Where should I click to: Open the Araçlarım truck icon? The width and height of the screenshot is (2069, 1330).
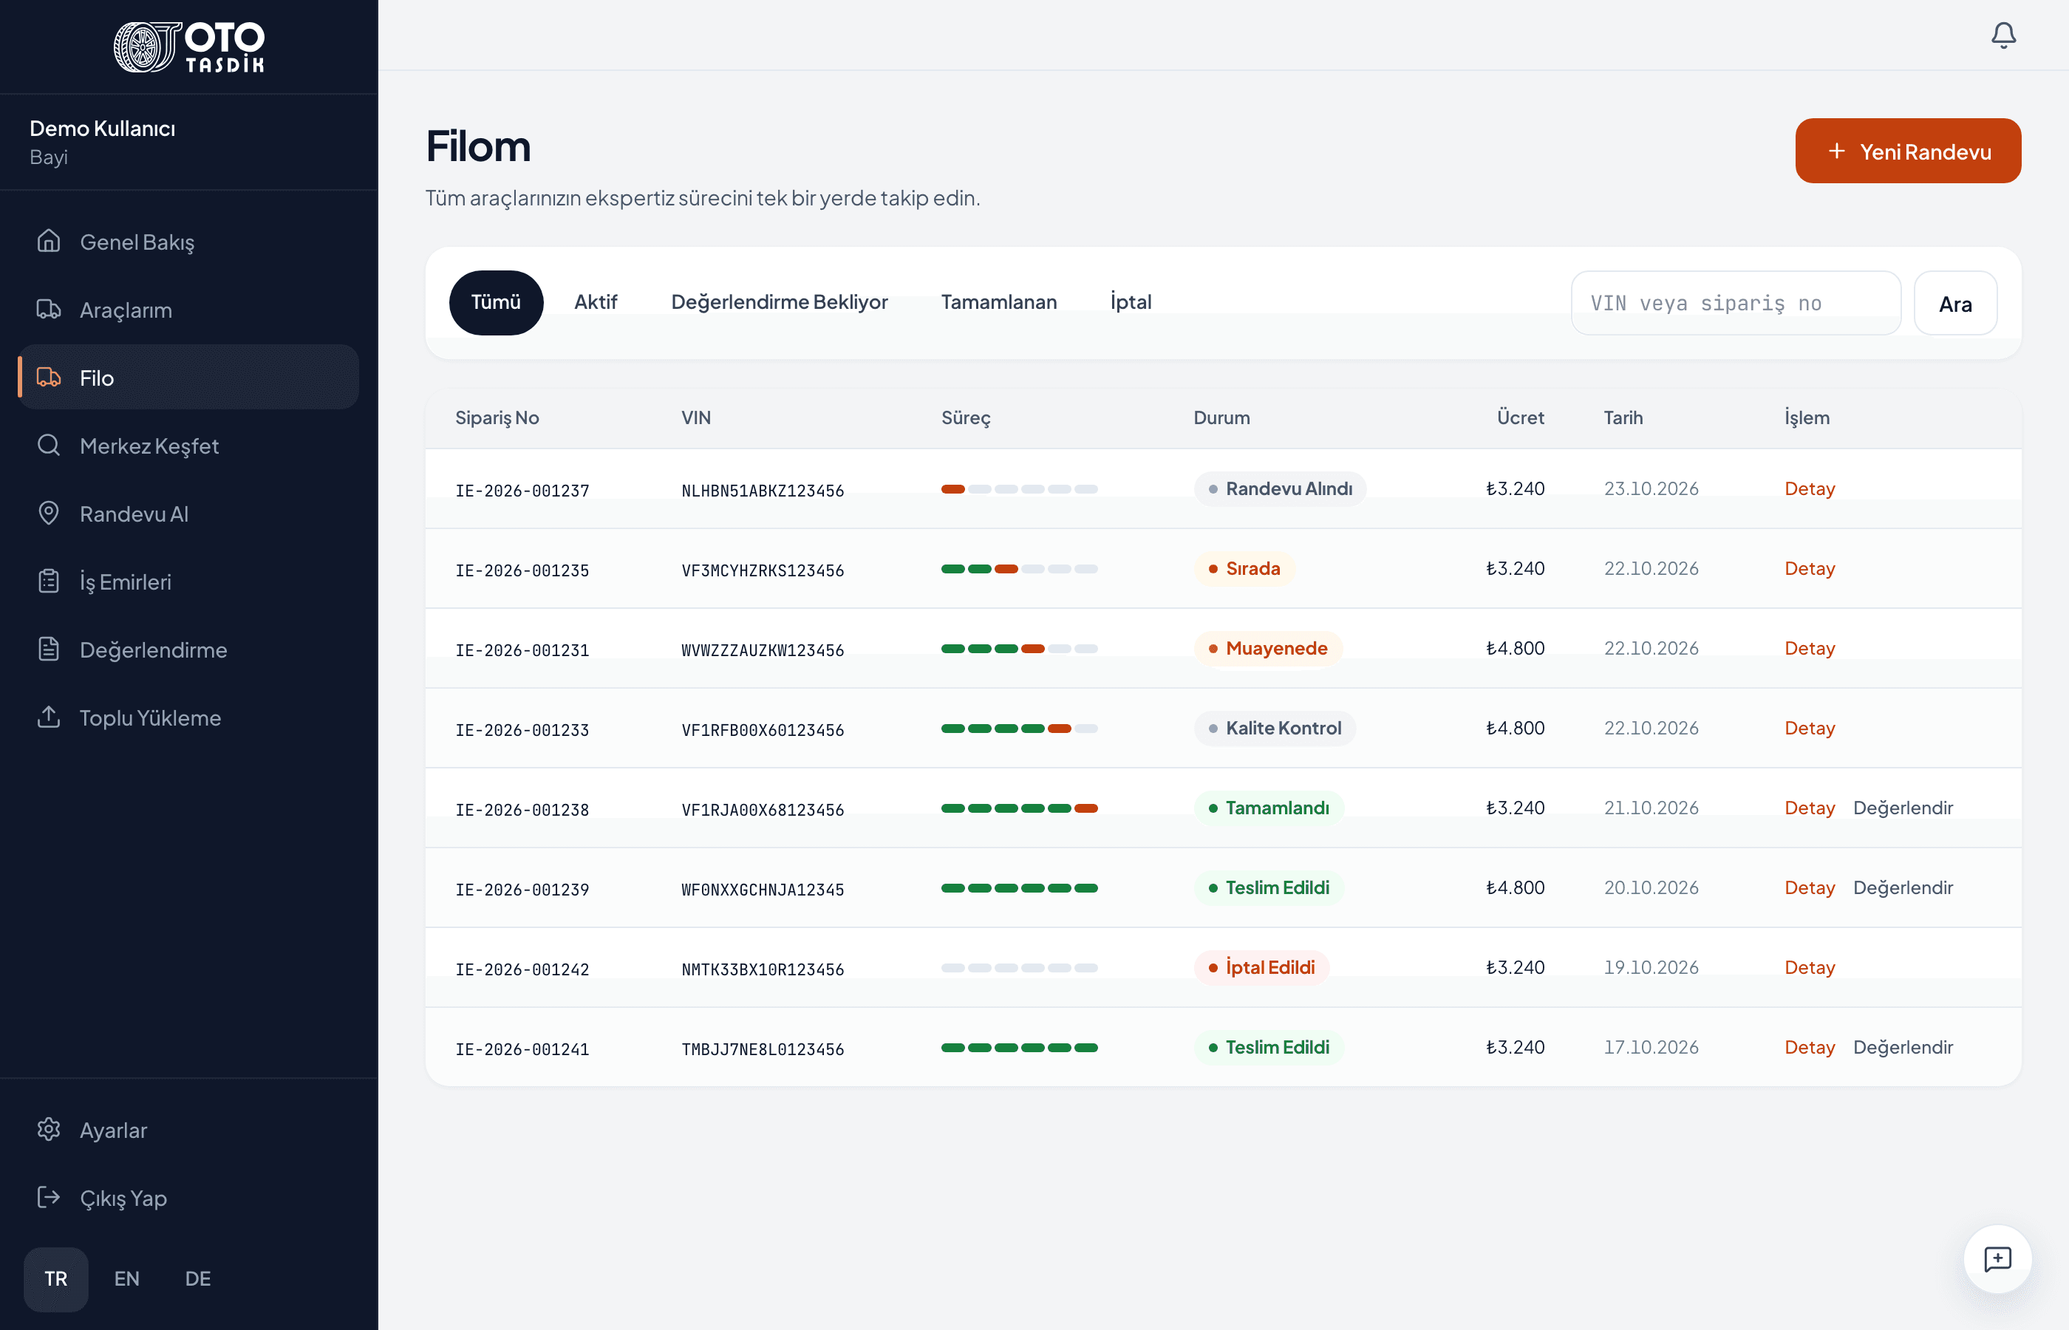point(50,309)
